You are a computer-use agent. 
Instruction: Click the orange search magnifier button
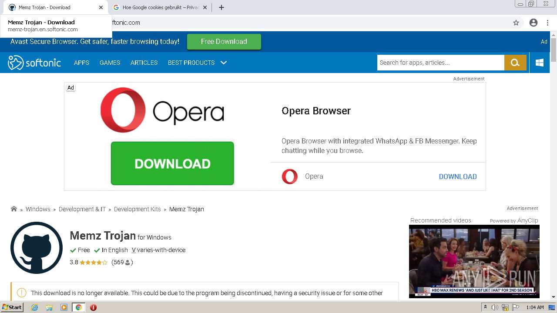pyautogui.click(x=515, y=63)
